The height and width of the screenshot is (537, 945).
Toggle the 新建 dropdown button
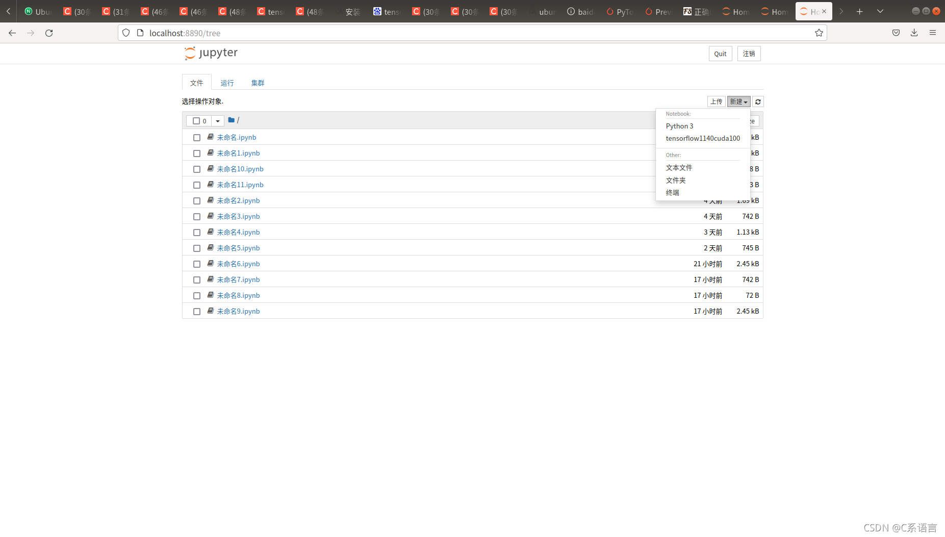pos(738,102)
